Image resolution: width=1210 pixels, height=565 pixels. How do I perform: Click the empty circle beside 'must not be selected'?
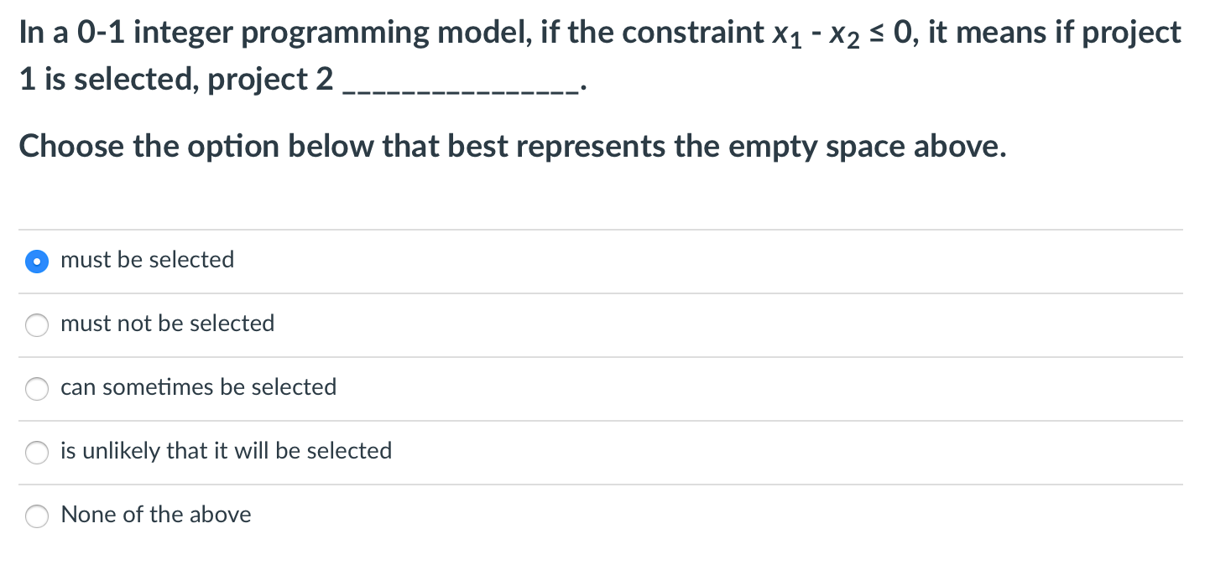tap(37, 325)
